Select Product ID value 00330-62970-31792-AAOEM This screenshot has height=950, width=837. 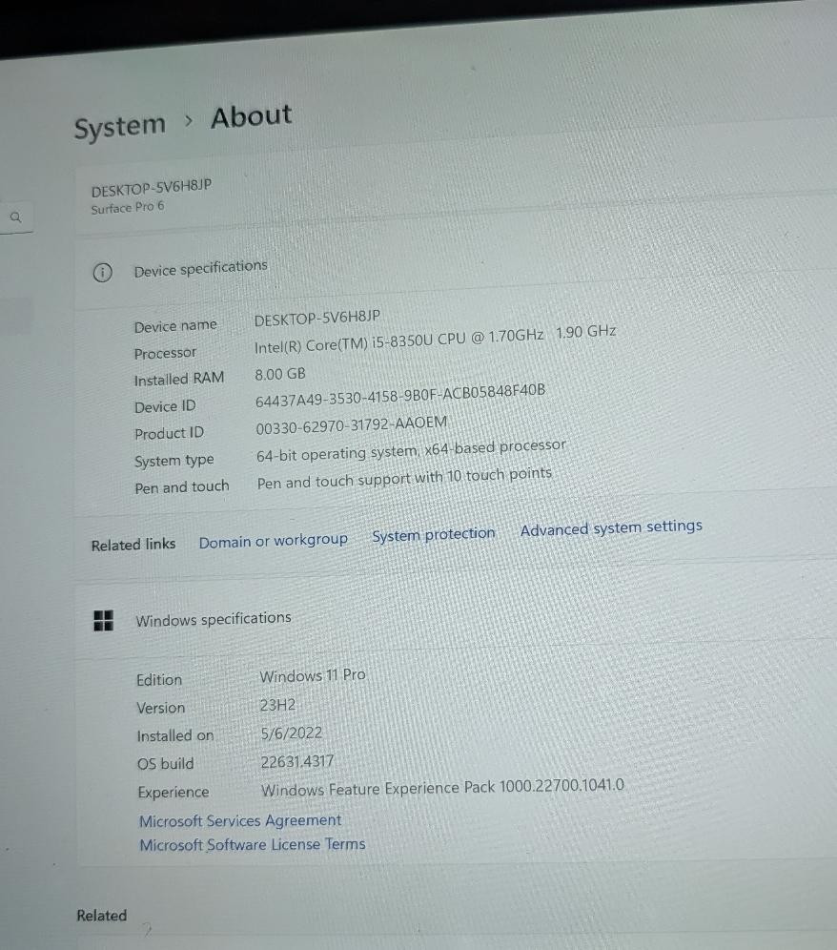(351, 425)
